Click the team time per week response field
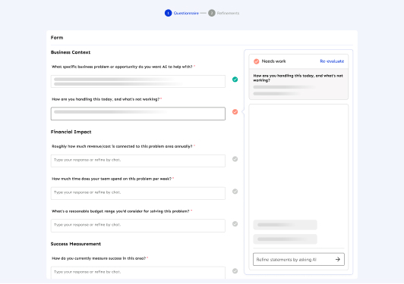 pos(138,193)
